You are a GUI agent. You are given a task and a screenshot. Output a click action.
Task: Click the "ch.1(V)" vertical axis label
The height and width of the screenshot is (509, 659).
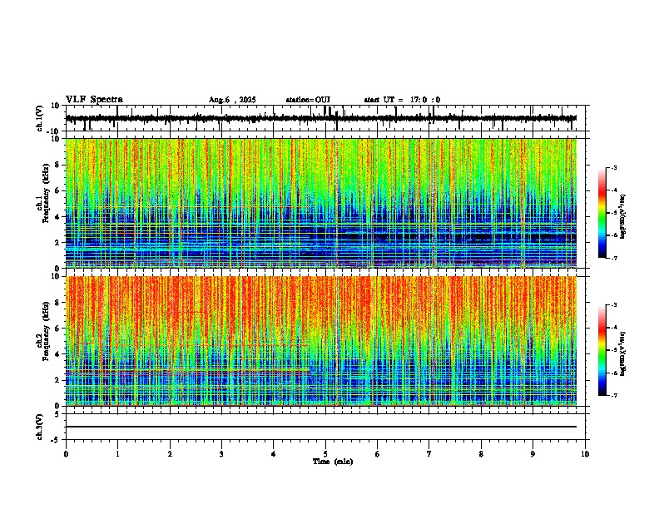[40, 118]
